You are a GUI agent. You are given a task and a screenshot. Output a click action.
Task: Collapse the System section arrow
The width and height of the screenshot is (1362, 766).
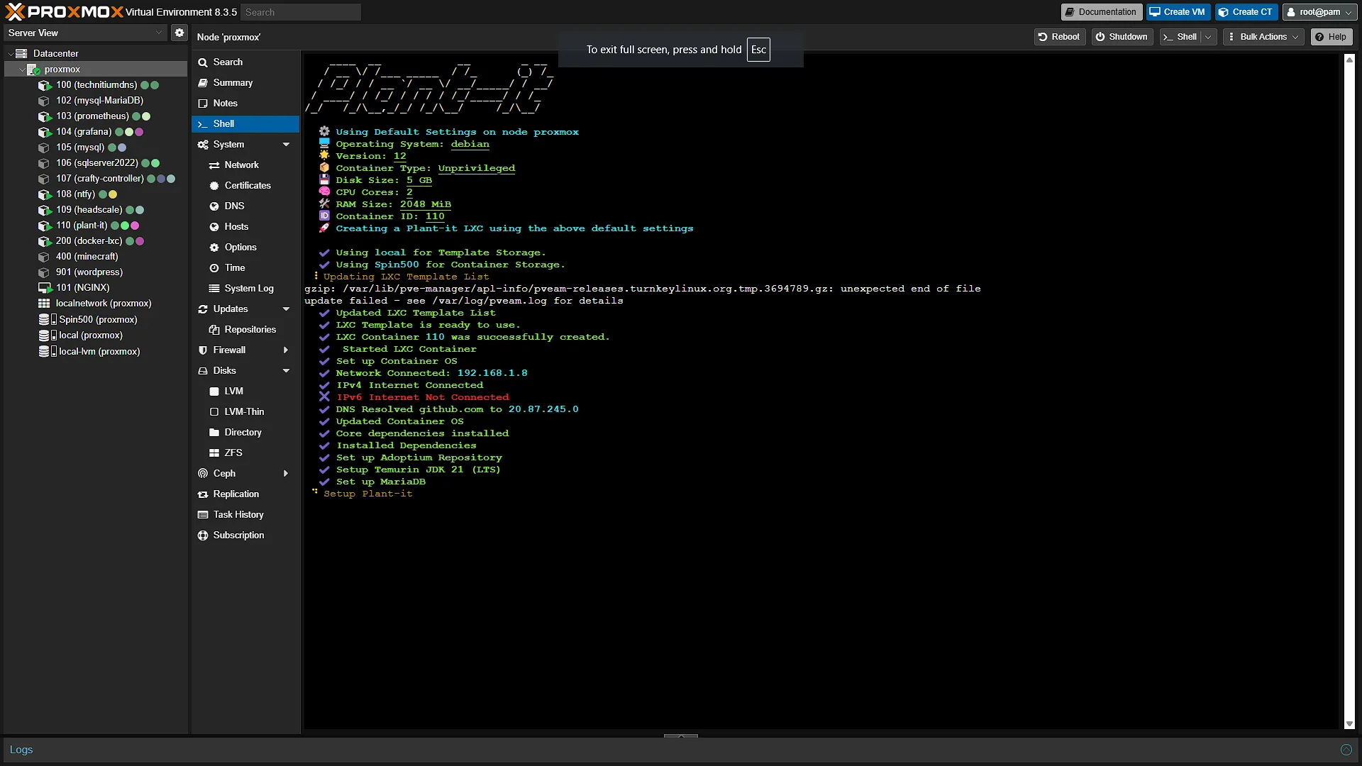tap(286, 145)
